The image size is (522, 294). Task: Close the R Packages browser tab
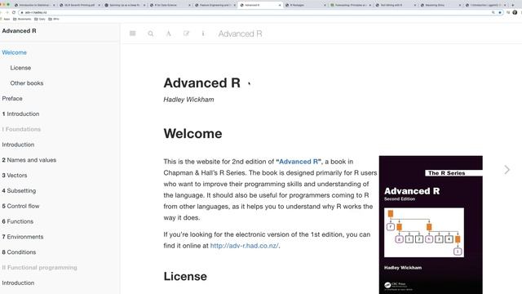coord(325,5)
